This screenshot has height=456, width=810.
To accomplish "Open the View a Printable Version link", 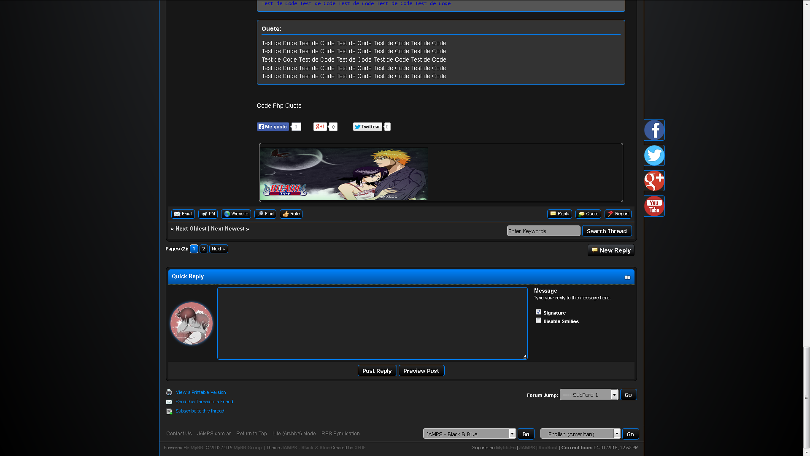I will click(200, 392).
